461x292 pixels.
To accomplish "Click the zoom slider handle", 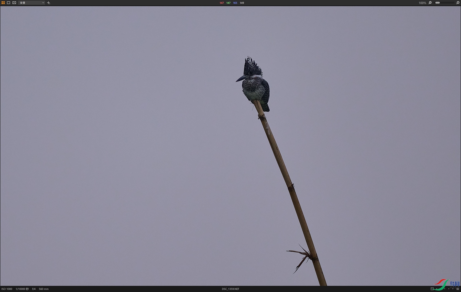I will [438, 3].
